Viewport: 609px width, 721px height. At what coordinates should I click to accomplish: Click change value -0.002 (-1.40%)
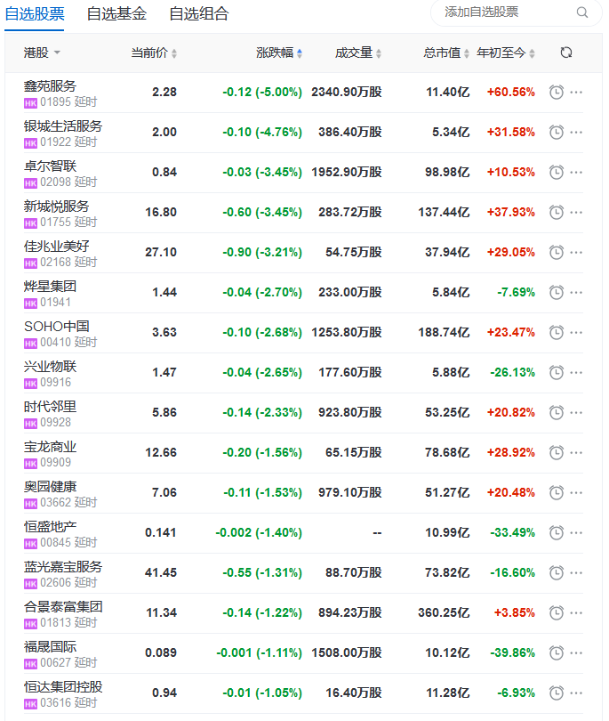(259, 532)
